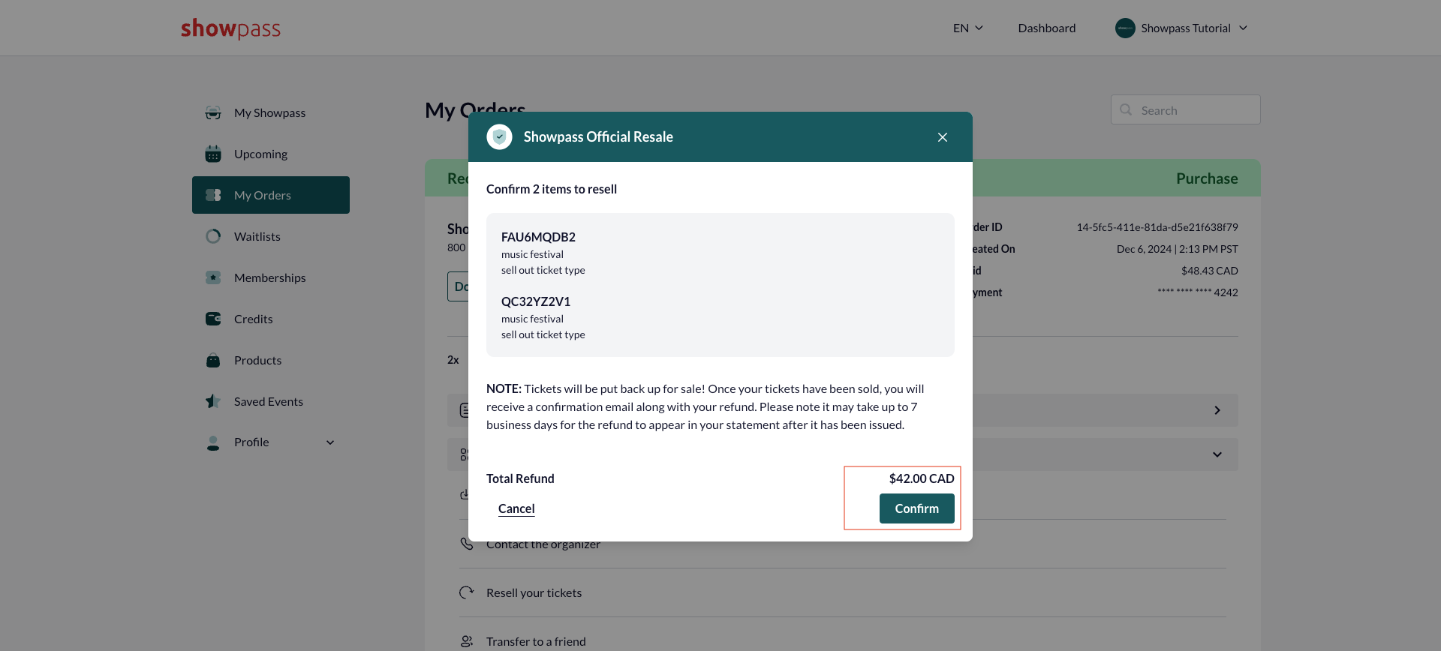Viewport: 1441px width, 651px height.
Task: Click the Transfer to a friend icon
Action: tap(467, 641)
